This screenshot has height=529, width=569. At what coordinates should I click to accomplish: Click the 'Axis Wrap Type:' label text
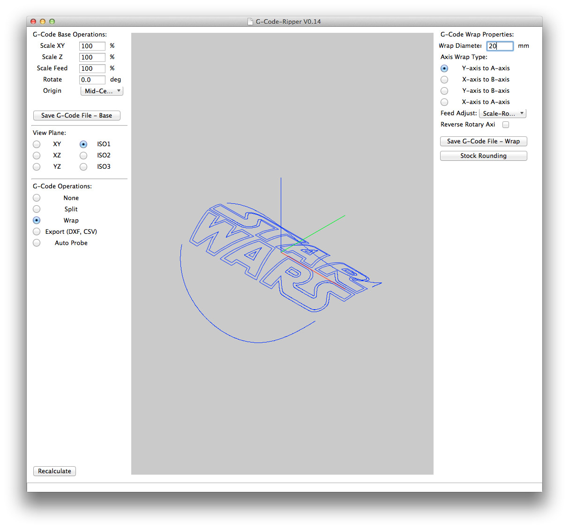(464, 57)
